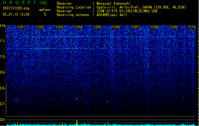
Task: Click the Ogata-vill. Akita-Pref. JAPAN location text
Action: (141, 7)
